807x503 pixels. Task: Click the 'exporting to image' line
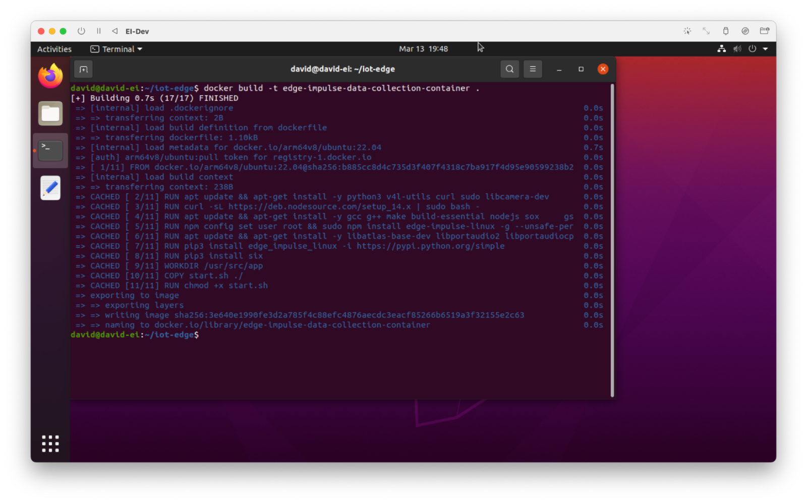tap(127, 295)
